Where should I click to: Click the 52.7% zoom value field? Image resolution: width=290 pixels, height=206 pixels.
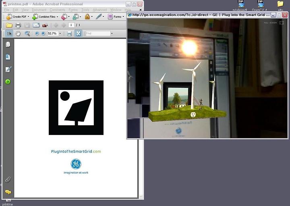click(x=53, y=34)
